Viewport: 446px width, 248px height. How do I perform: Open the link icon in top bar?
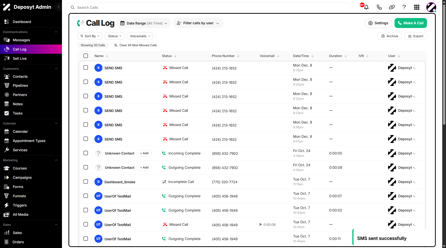392,7
